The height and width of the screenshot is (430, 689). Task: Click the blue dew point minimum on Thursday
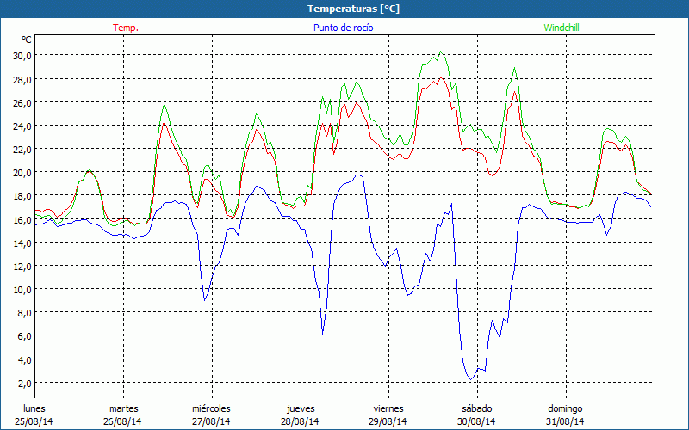point(323,334)
